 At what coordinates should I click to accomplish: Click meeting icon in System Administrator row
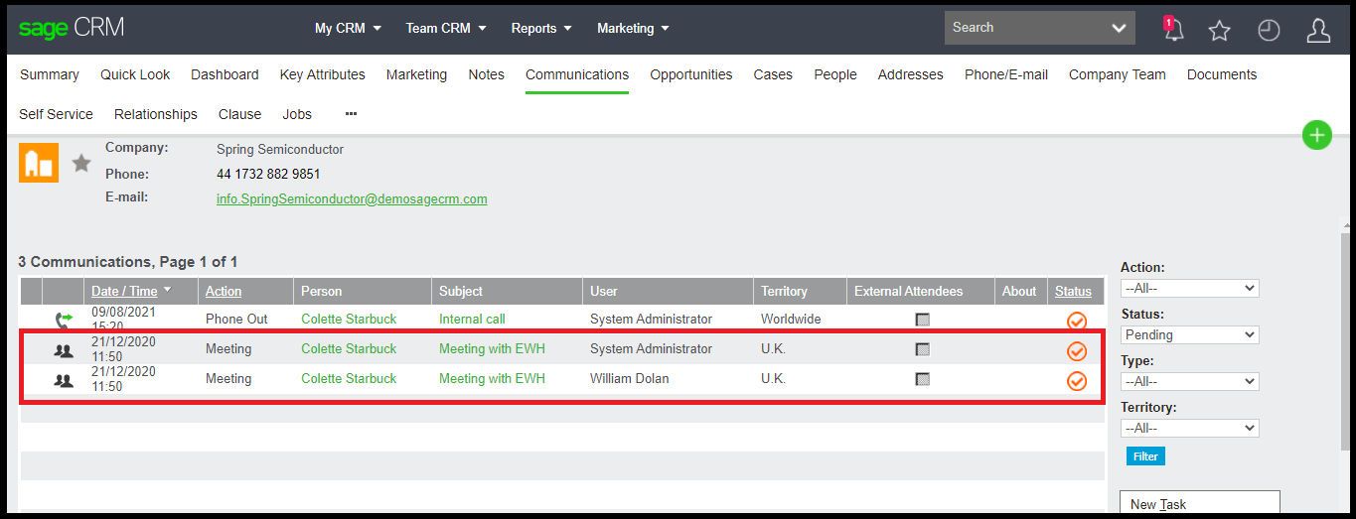coord(64,349)
